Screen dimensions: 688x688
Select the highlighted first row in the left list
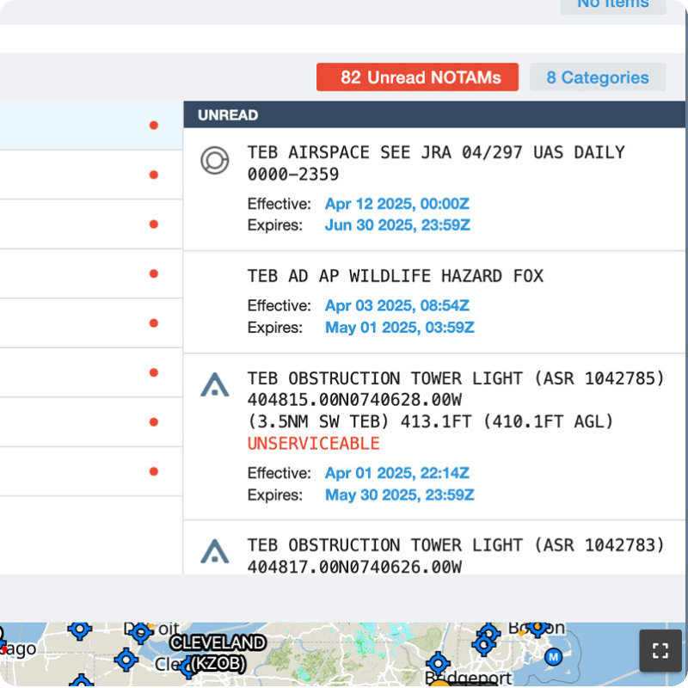91,126
